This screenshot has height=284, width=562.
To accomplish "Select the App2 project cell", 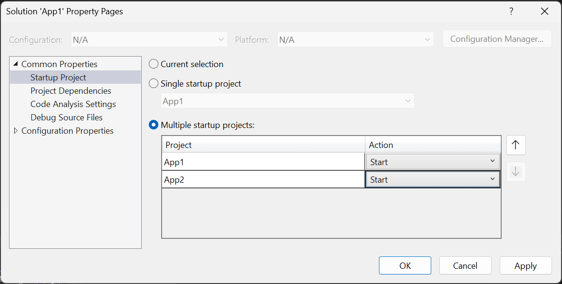I will (x=263, y=179).
